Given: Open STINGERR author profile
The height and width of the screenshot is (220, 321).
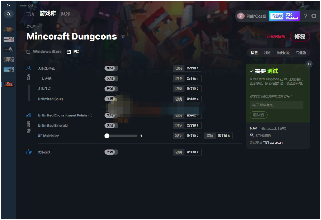Looking at the screenshot, I should pos(260,136).
